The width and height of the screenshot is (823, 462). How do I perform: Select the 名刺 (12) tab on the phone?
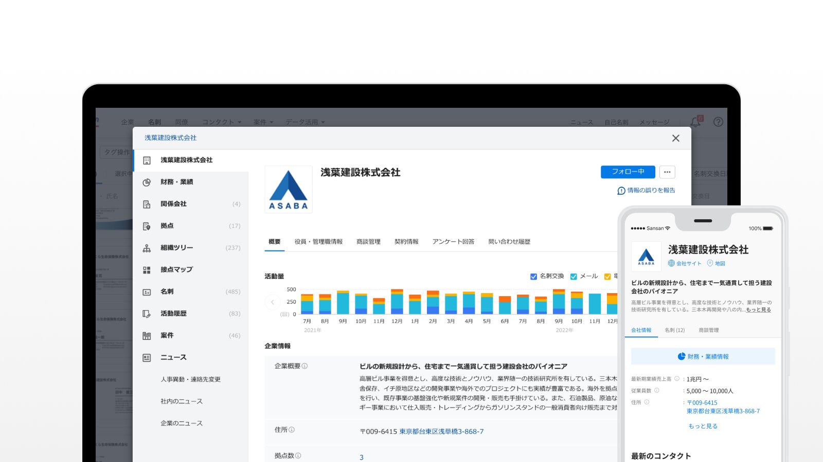[x=675, y=330]
